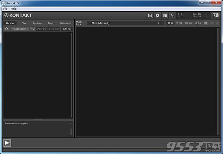Screen dimensions: 223x154
Task: Toggle A-Z library sorting
Action: [x=33, y=29]
